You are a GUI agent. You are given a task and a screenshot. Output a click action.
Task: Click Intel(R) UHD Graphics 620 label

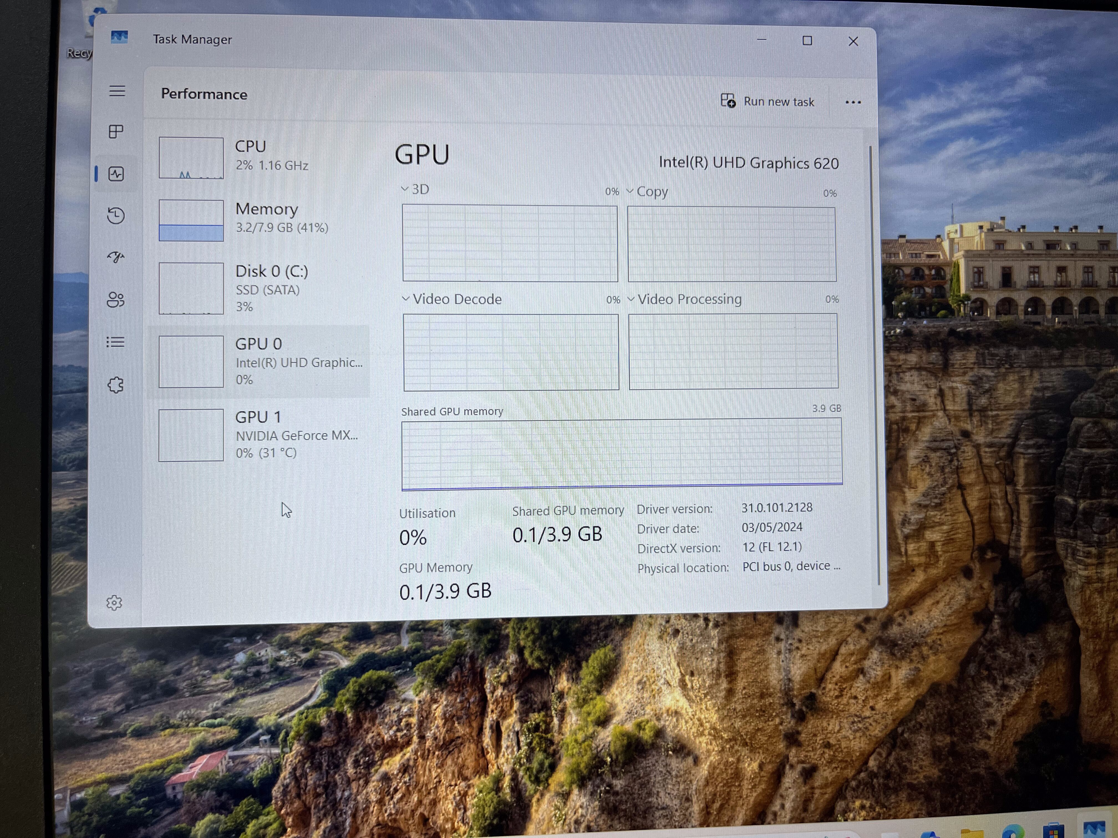[749, 163]
